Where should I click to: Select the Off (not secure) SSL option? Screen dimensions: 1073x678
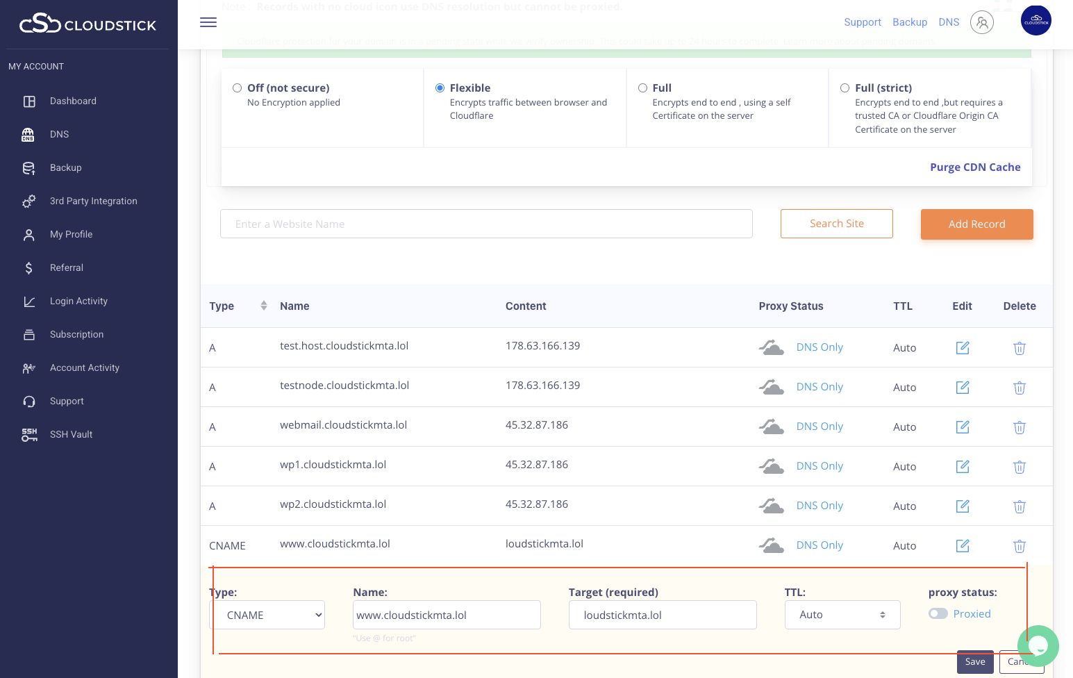point(238,88)
